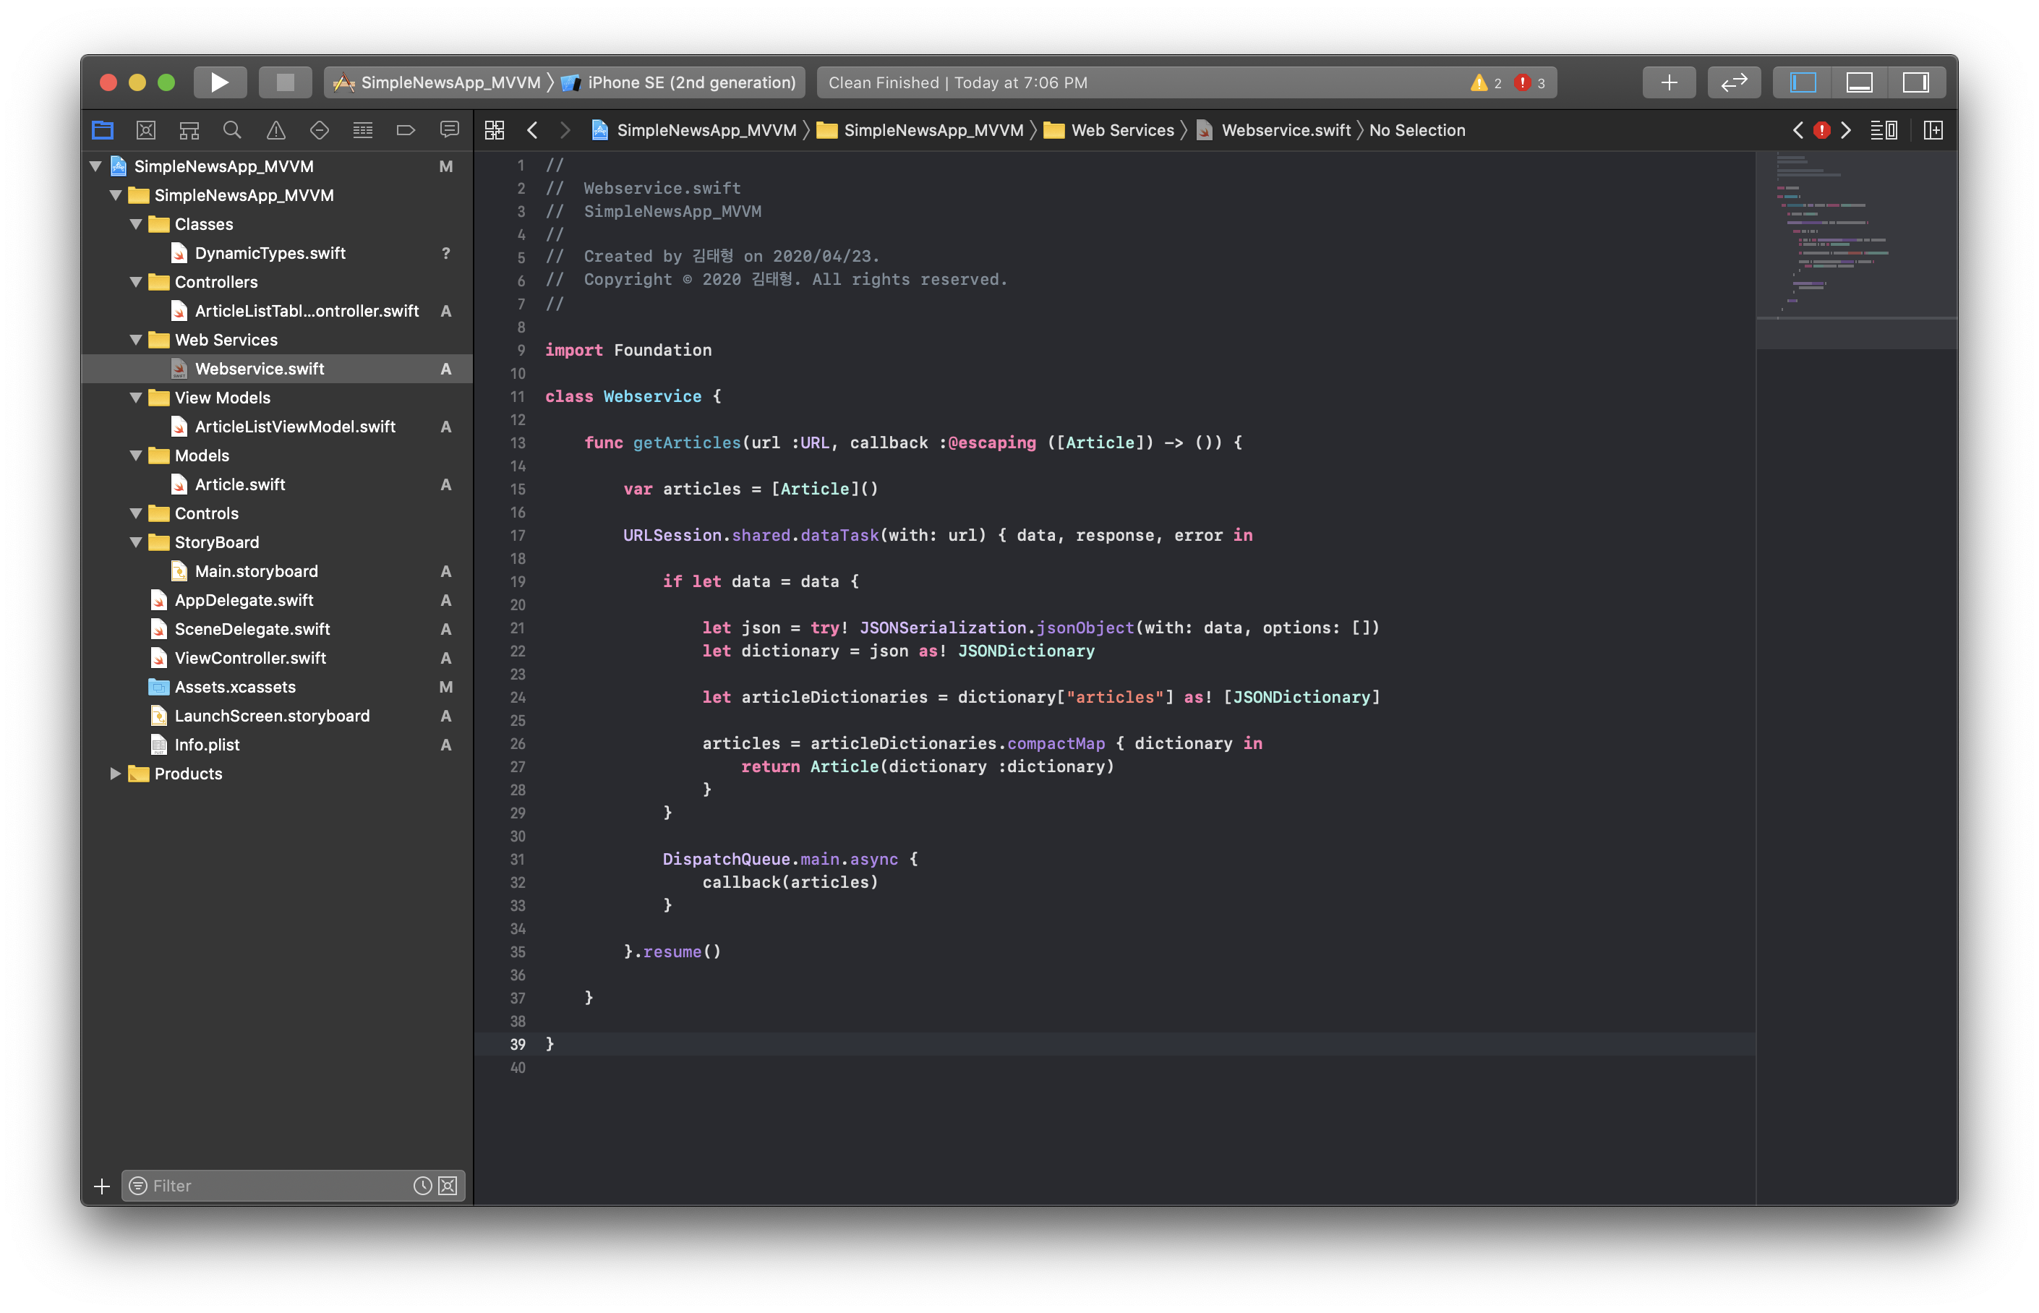This screenshot has width=2039, height=1313.
Task: Open the Report navigator icon
Action: [449, 130]
